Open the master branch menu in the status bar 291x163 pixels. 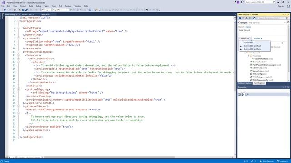pos(283,161)
